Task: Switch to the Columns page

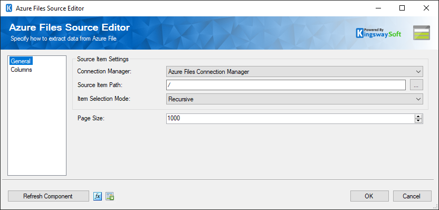Action: click(21, 70)
